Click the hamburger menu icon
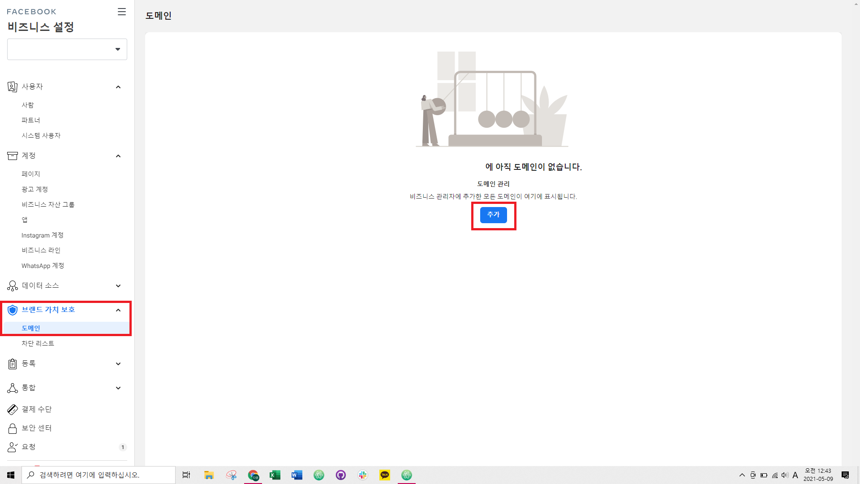The width and height of the screenshot is (860, 484). pos(121,12)
